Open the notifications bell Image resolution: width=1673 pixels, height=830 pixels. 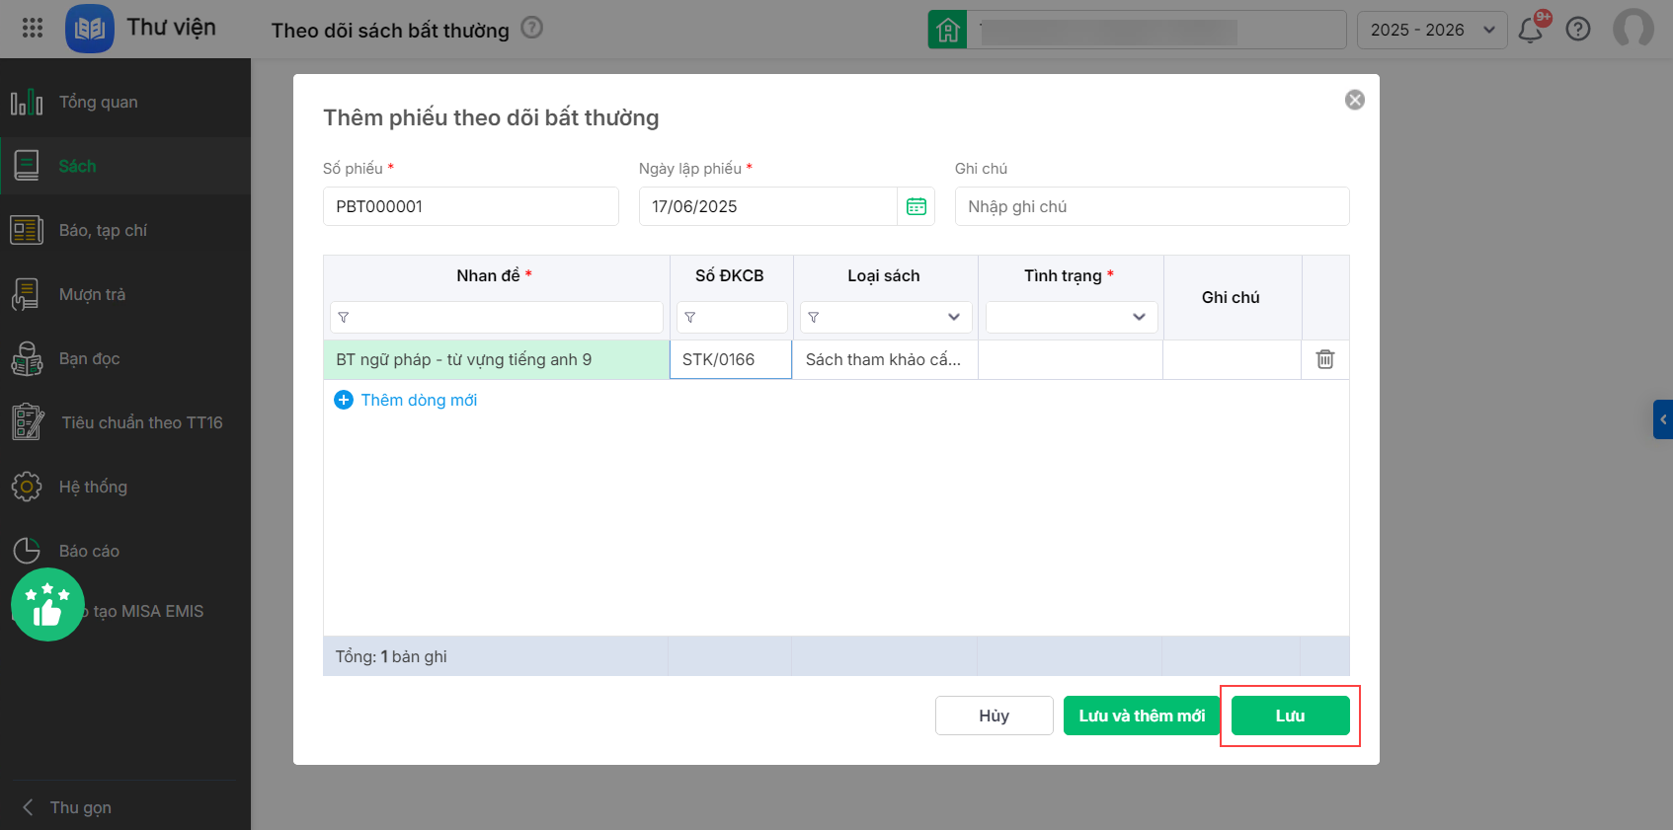point(1530,30)
